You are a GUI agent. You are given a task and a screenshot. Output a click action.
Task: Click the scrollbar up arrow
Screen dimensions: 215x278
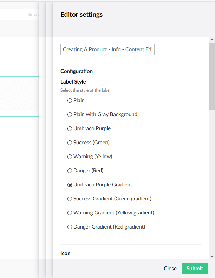[x=212, y=40]
